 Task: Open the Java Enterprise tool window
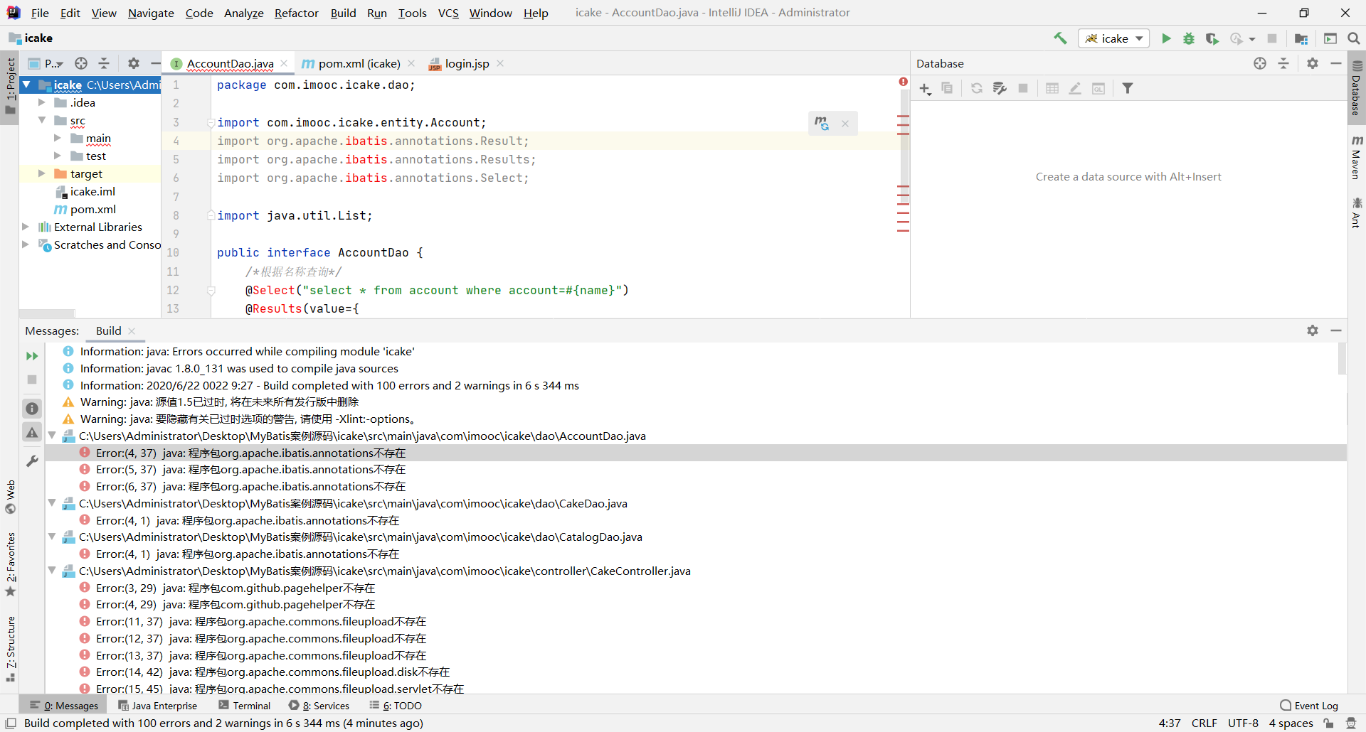pyautogui.click(x=158, y=706)
